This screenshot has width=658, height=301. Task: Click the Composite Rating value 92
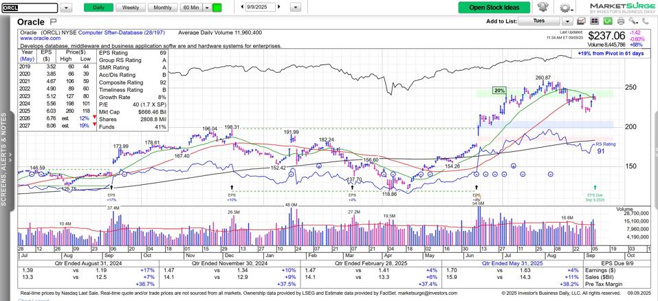(163, 82)
